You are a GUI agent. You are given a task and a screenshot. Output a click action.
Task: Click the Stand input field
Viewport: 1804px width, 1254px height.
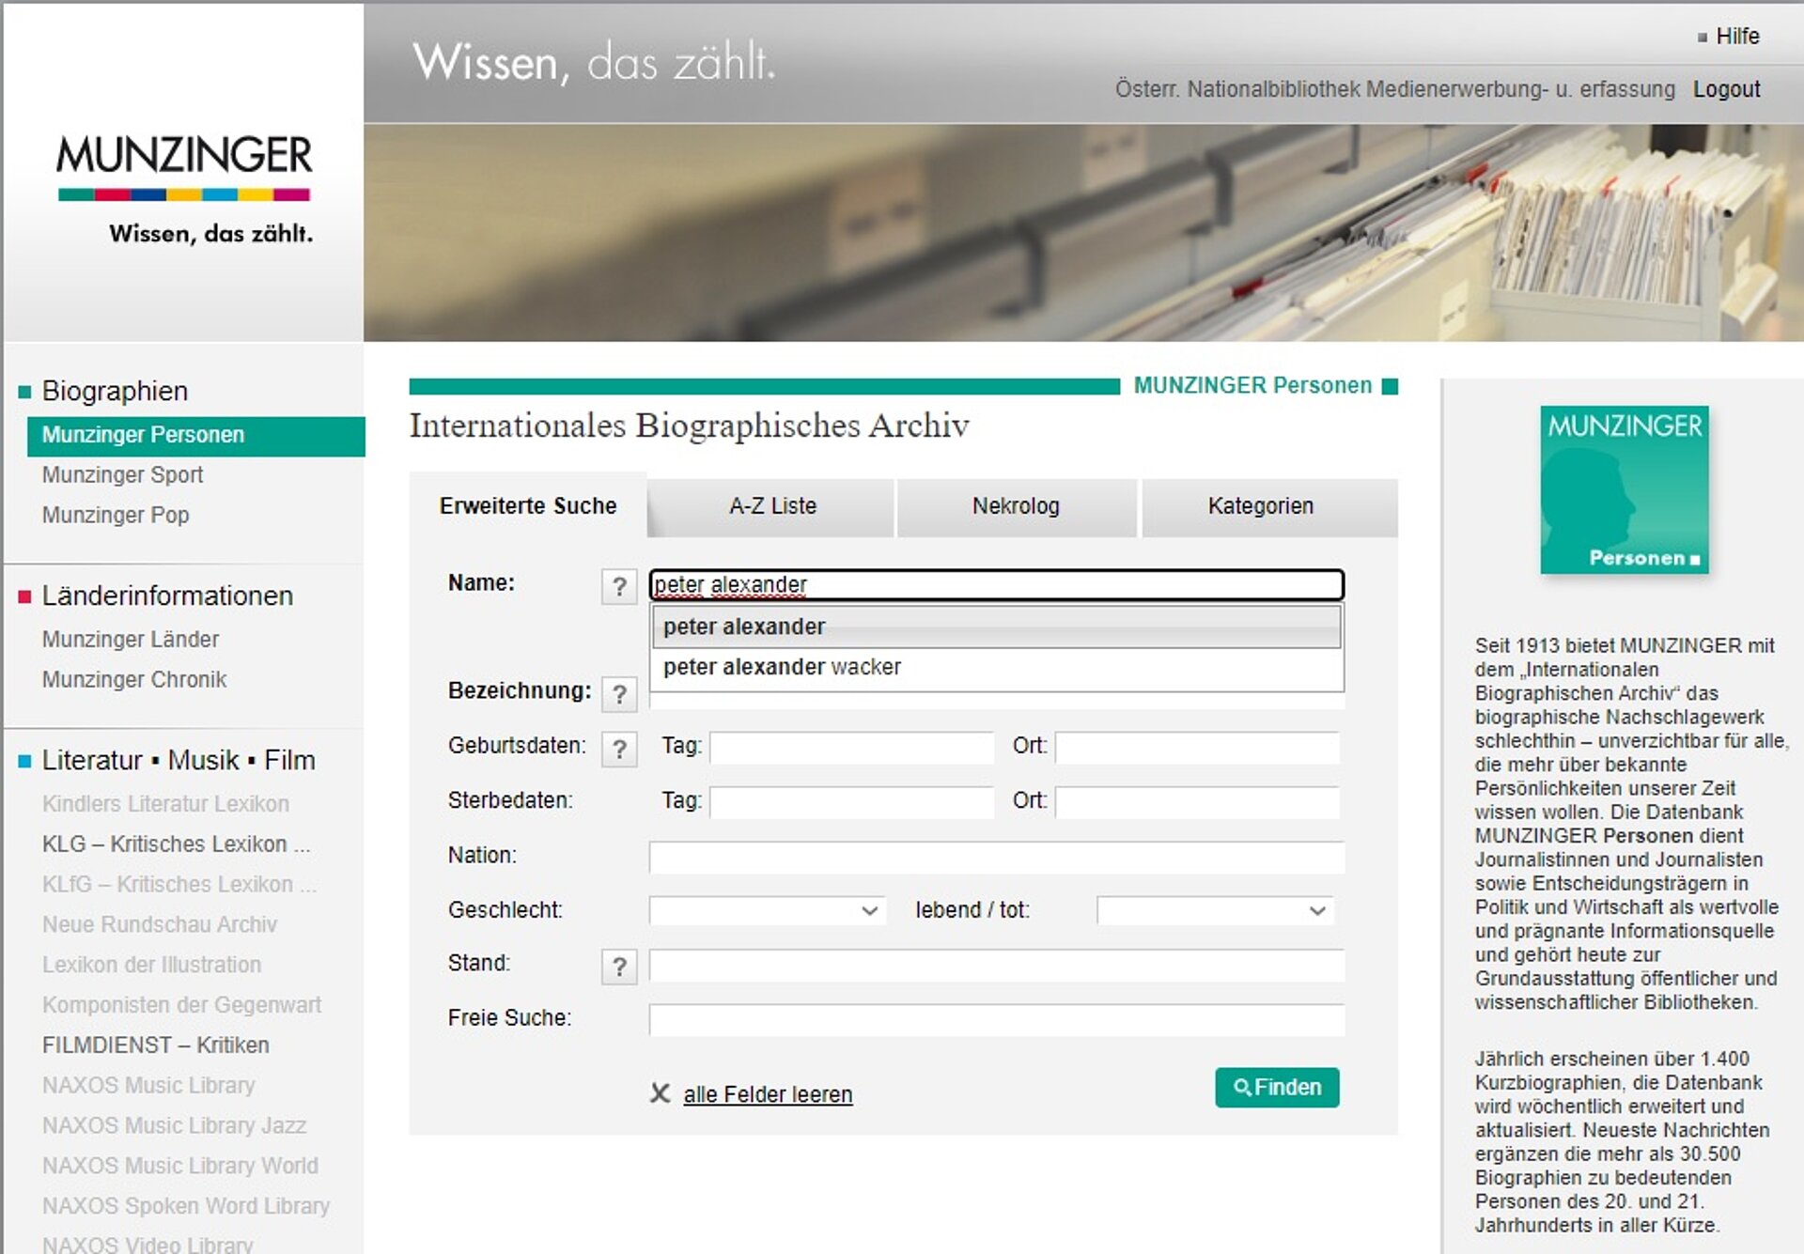pos(997,966)
